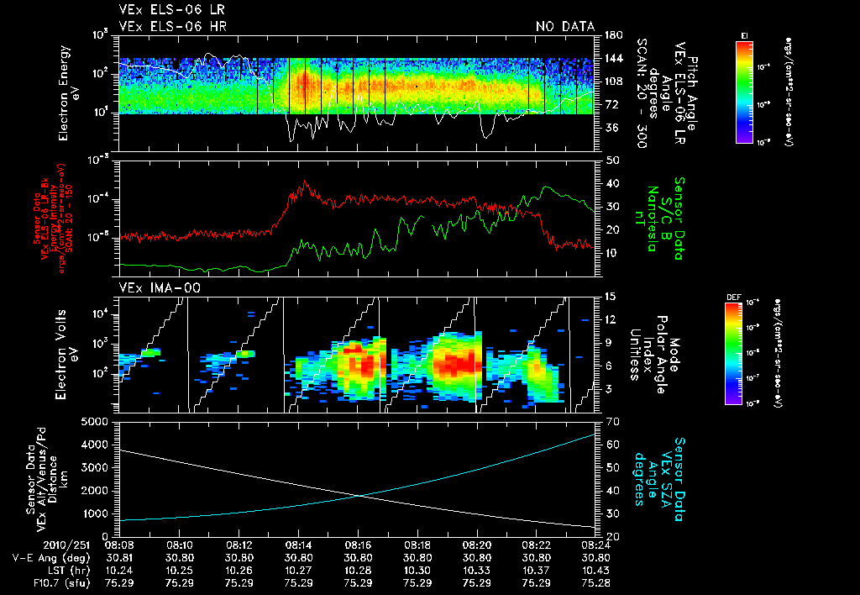Click the 08:12 time tick label
Screen dimensions: 860x595
(x=239, y=545)
